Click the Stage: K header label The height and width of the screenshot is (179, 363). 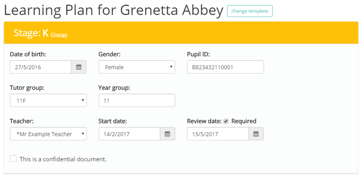tap(31, 33)
